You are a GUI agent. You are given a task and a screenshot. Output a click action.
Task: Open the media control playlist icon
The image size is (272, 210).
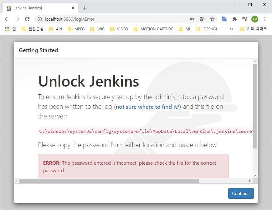click(x=244, y=19)
